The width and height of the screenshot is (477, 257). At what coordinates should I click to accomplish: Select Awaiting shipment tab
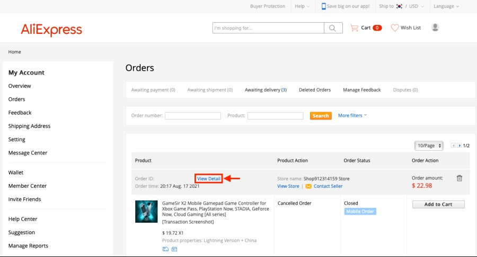point(210,90)
